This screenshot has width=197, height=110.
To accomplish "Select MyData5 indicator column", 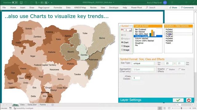I will coord(169,38).
